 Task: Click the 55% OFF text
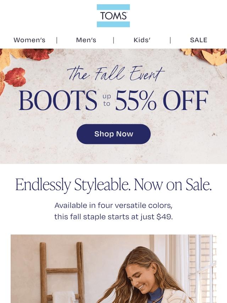[x=162, y=100]
